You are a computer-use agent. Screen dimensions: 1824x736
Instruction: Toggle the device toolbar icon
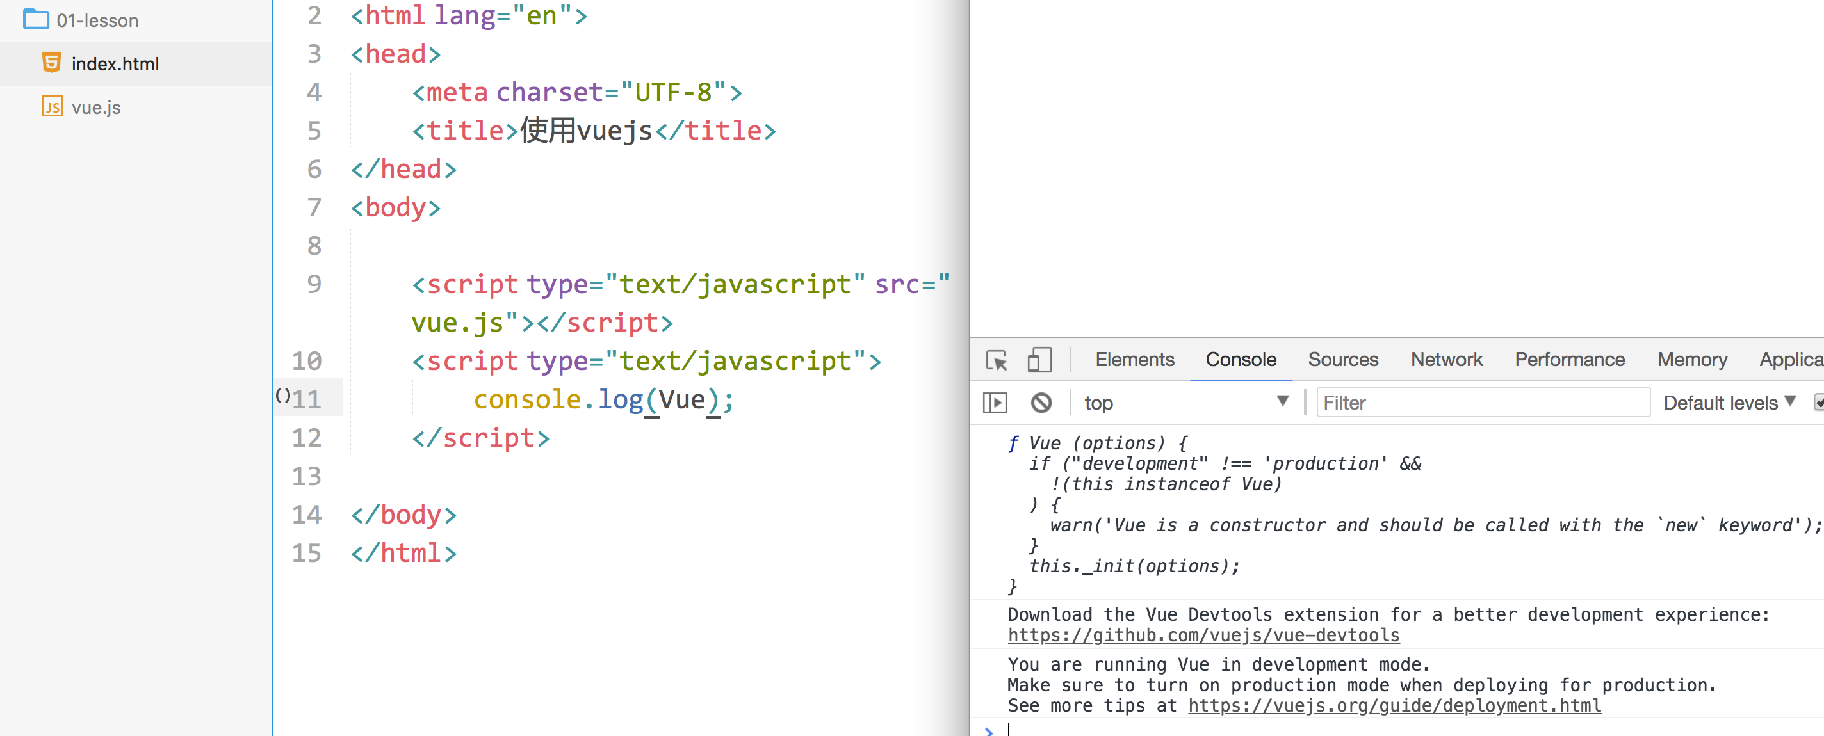coord(1039,360)
